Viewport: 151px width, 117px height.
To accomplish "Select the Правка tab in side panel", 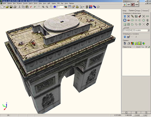I will click(x=132, y=10).
